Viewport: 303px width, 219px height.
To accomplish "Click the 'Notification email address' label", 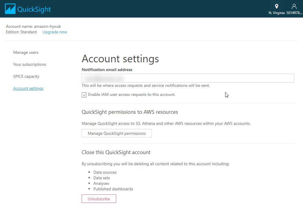I will [x=107, y=70].
